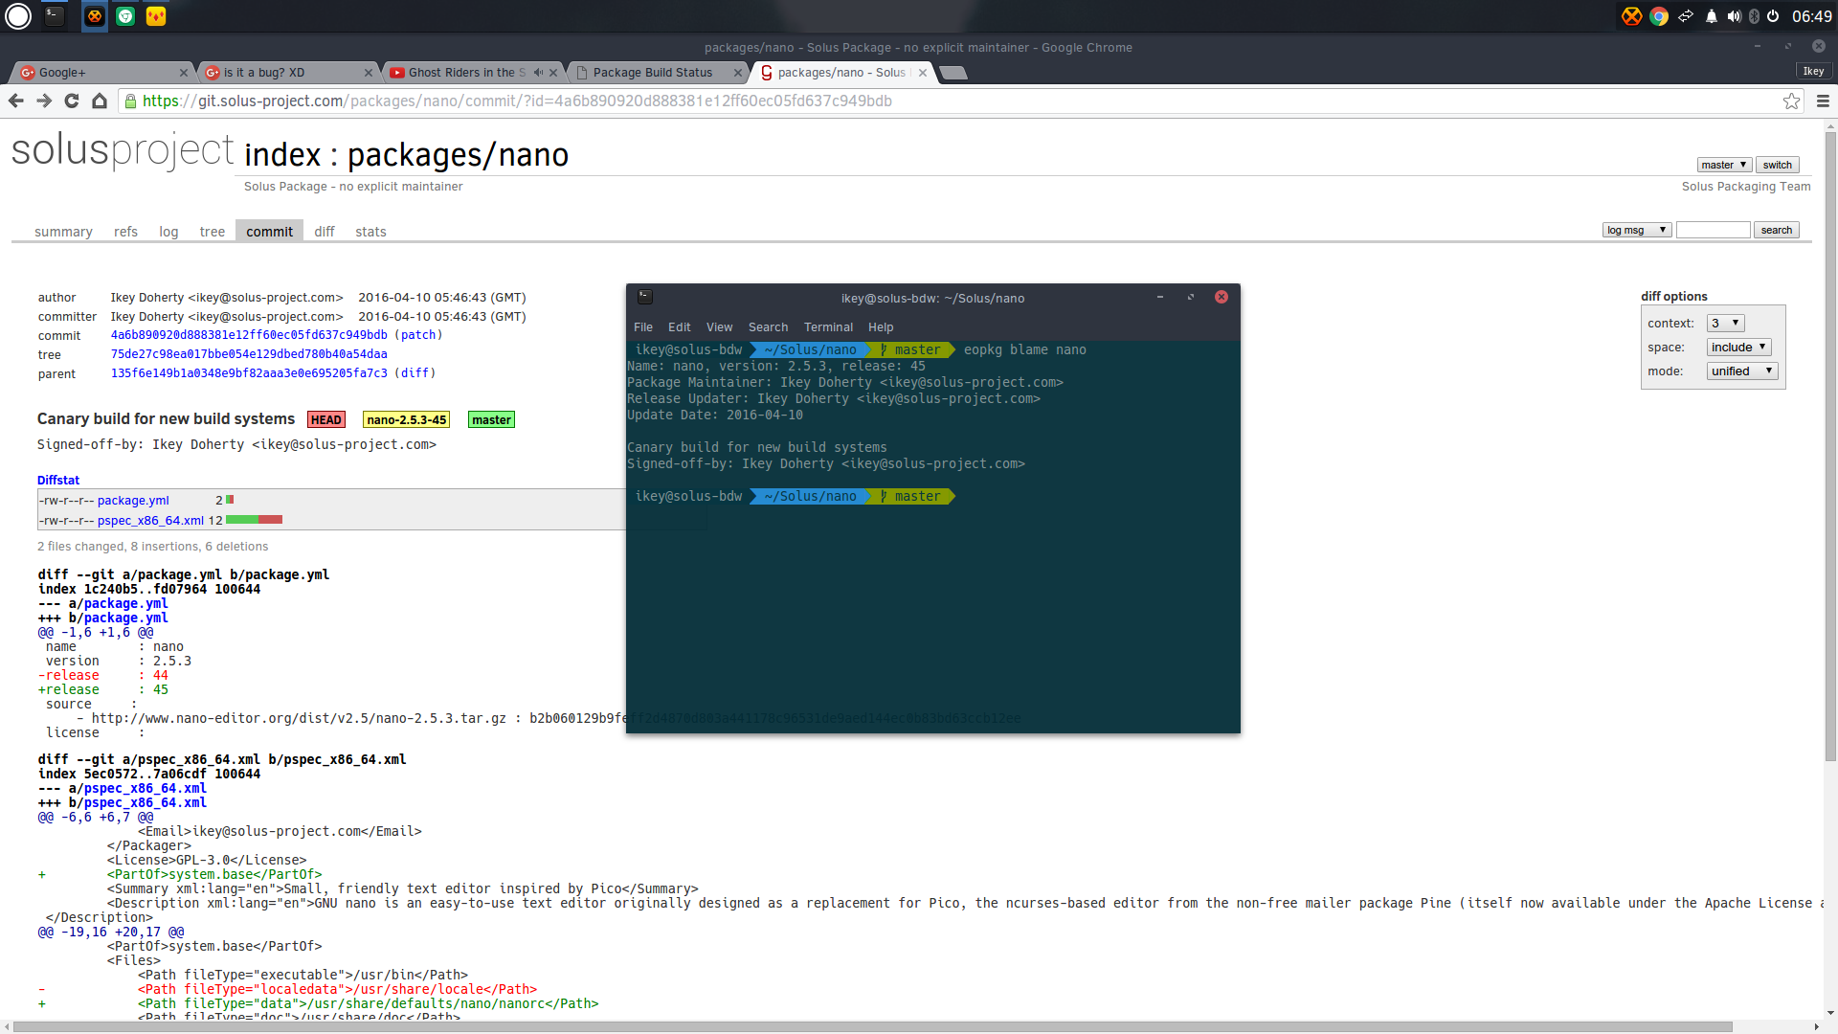Open the patch link
This screenshot has width=1838, height=1034.
tap(418, 335)
